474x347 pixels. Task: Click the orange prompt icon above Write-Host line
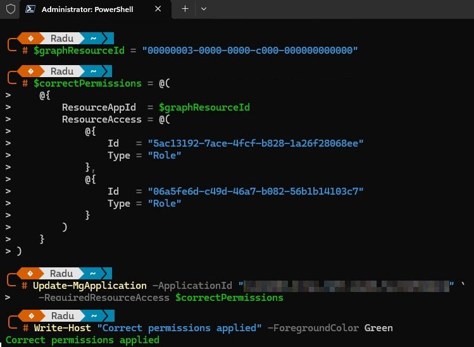click(x=30, y=315)
